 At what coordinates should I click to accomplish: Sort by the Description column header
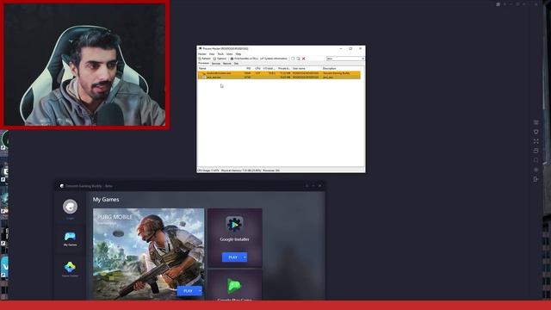[x=329, y=69]
